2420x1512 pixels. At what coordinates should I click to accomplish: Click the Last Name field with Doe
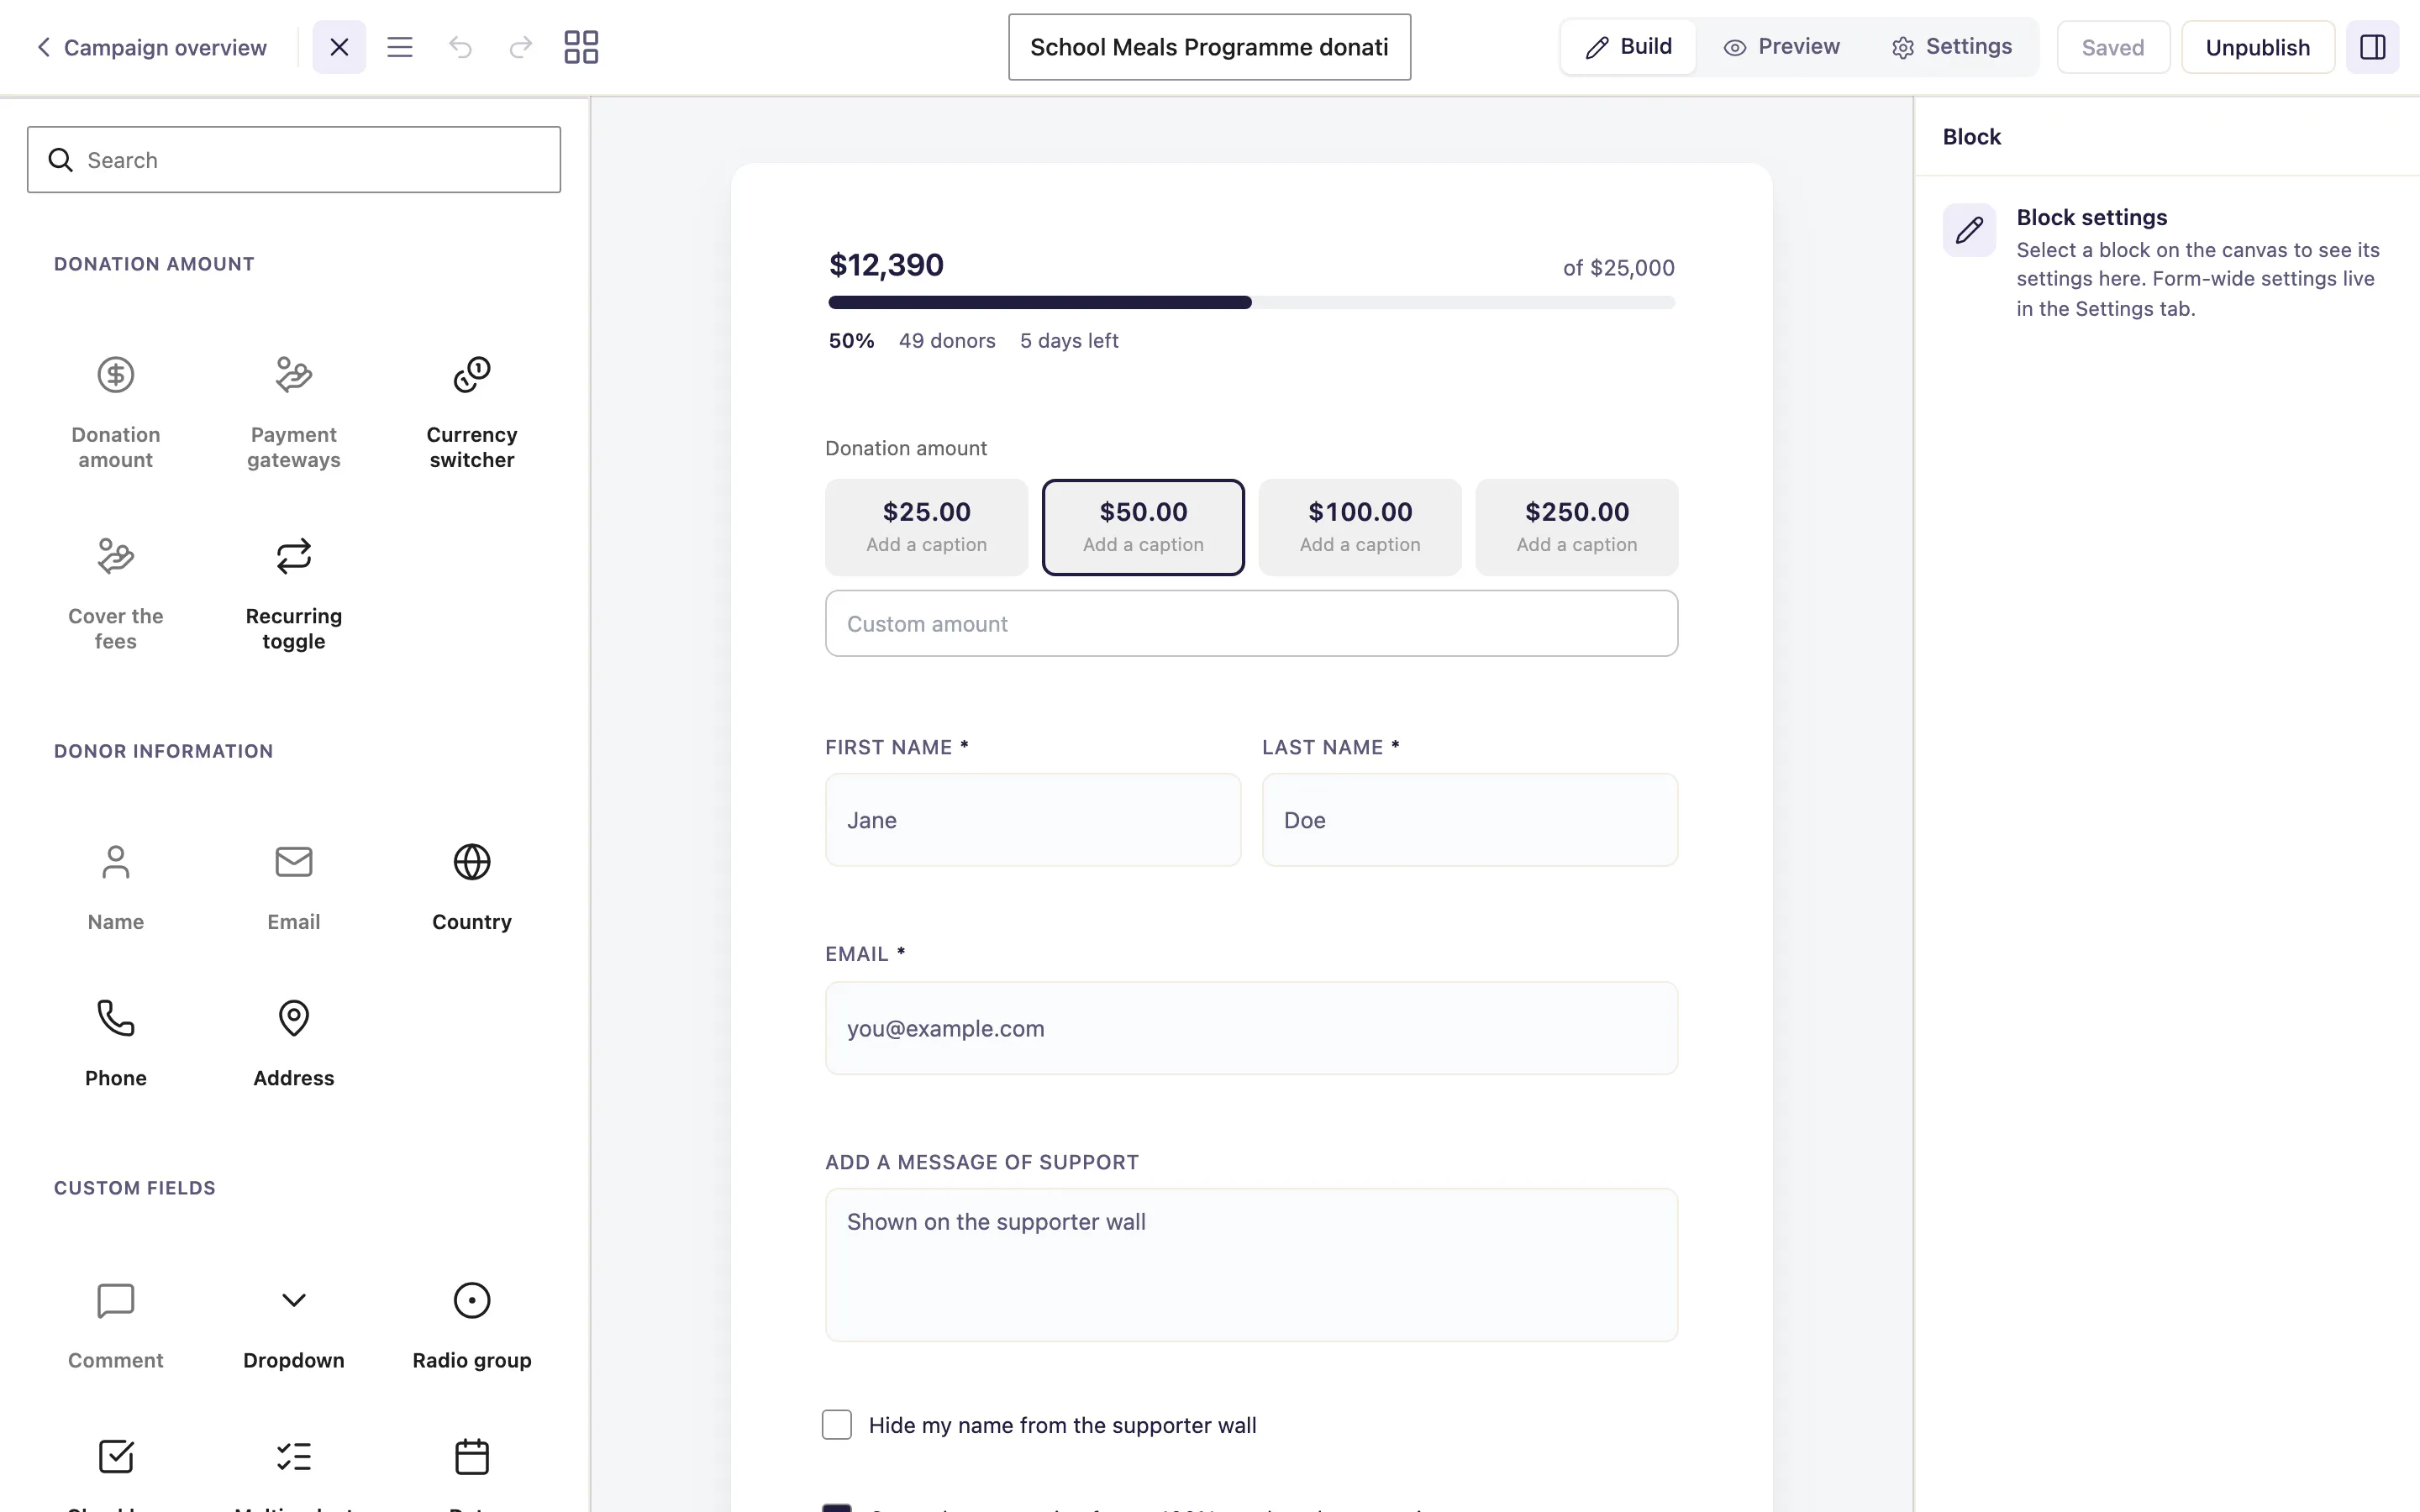(x=1470, y=820)
